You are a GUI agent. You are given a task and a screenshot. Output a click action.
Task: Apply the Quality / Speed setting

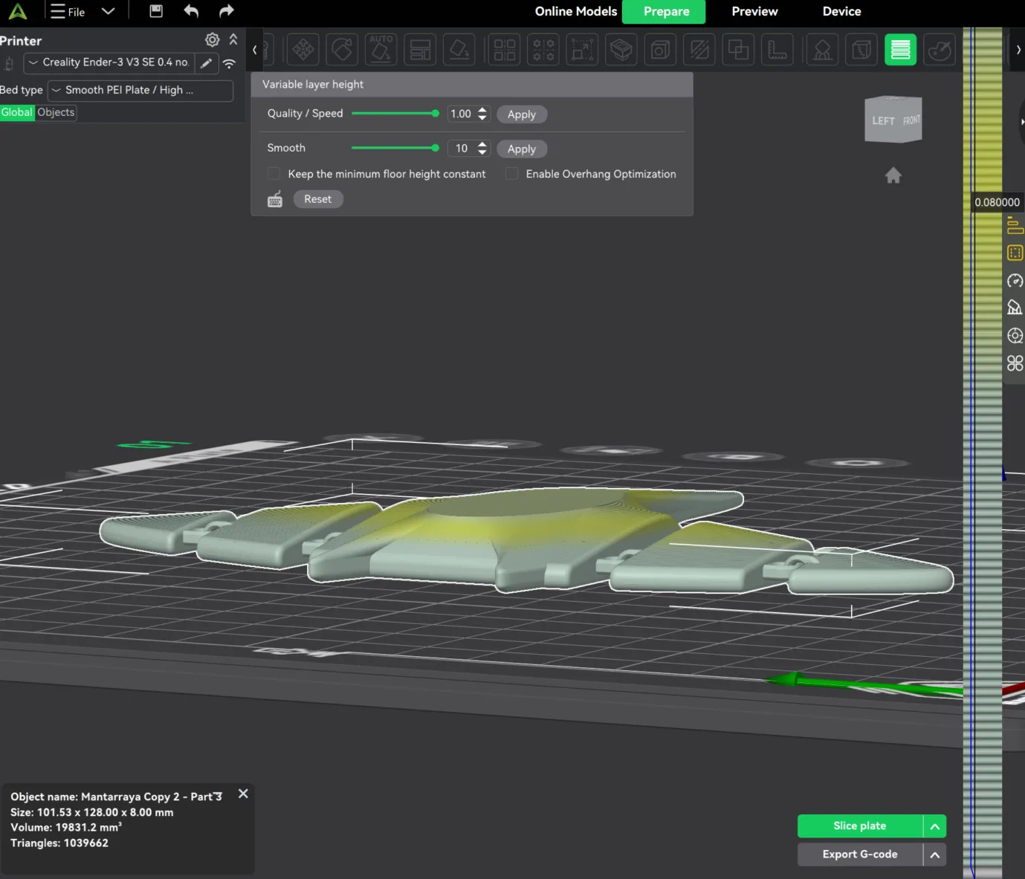point(522,114)
